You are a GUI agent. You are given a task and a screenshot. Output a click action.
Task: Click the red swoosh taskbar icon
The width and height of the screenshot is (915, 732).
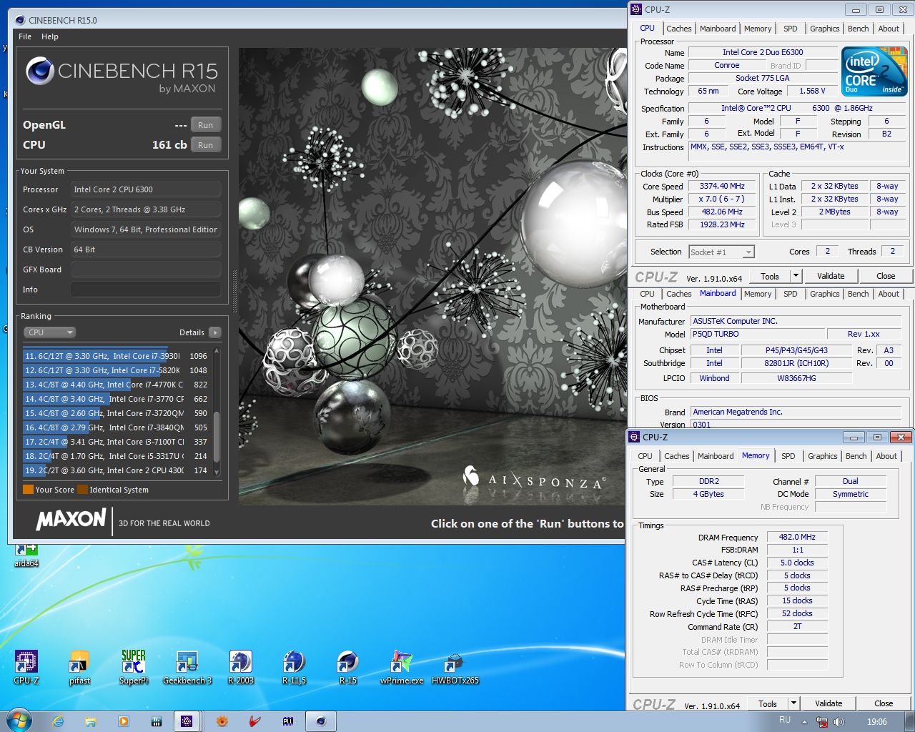(x=254, y=721)
